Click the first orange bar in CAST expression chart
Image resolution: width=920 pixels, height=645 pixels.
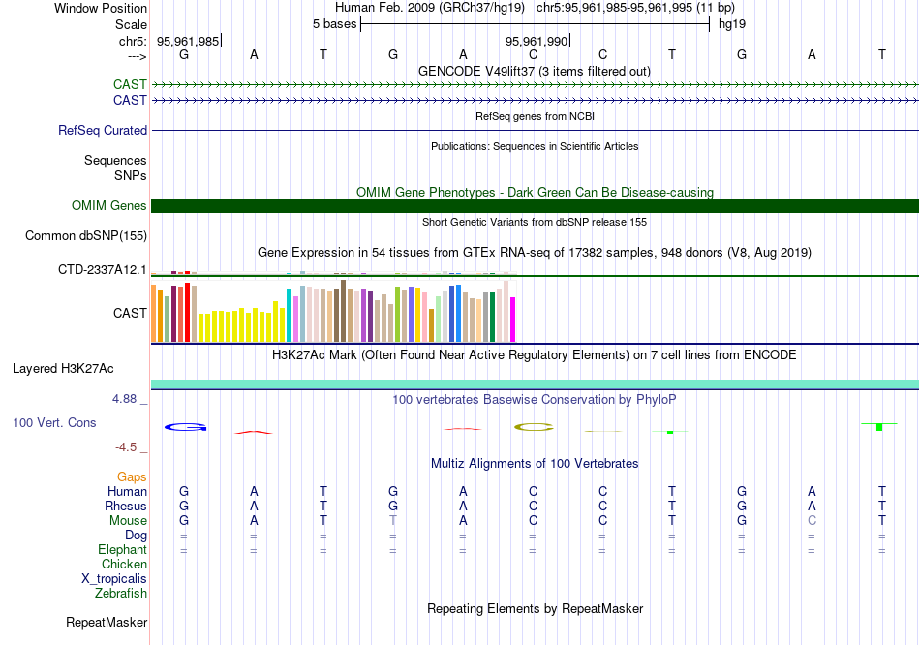(x=154, y=313)
